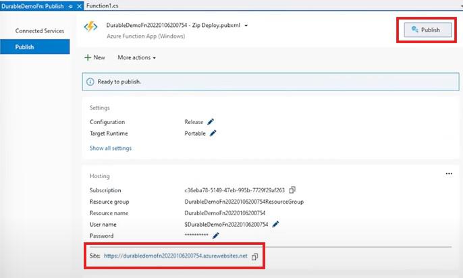Click Show all settings link
463x278 pixels.
click(111, 148)
